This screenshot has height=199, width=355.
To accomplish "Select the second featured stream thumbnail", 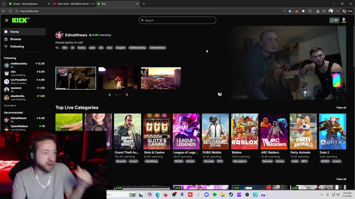I will (x=118, y=78).
